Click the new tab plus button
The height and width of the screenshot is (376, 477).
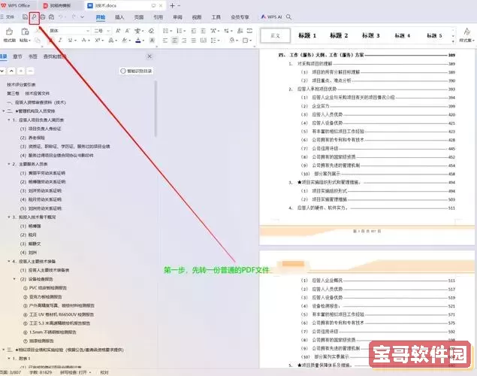pyautogui.click(x=172, y=5)
